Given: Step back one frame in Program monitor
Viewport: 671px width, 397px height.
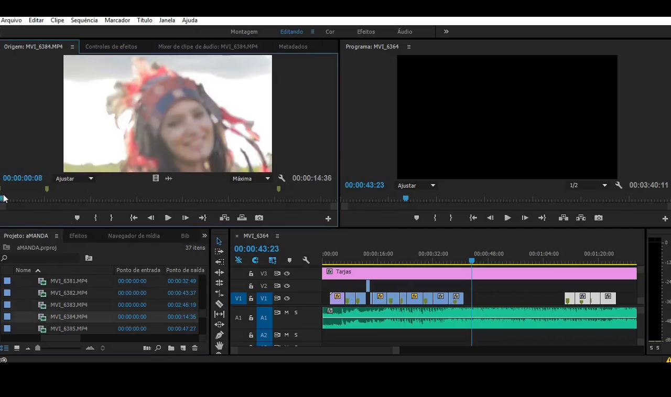Looking at the screenshot, I should tap(490, 218).
